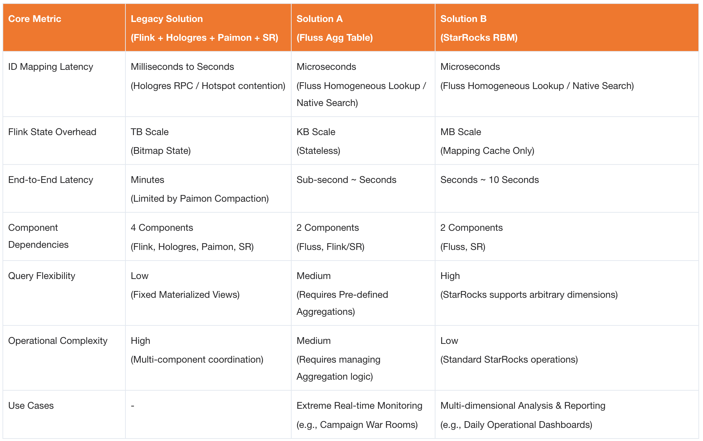Click the Milliseconds to Seconds cell text

[182, 67]
